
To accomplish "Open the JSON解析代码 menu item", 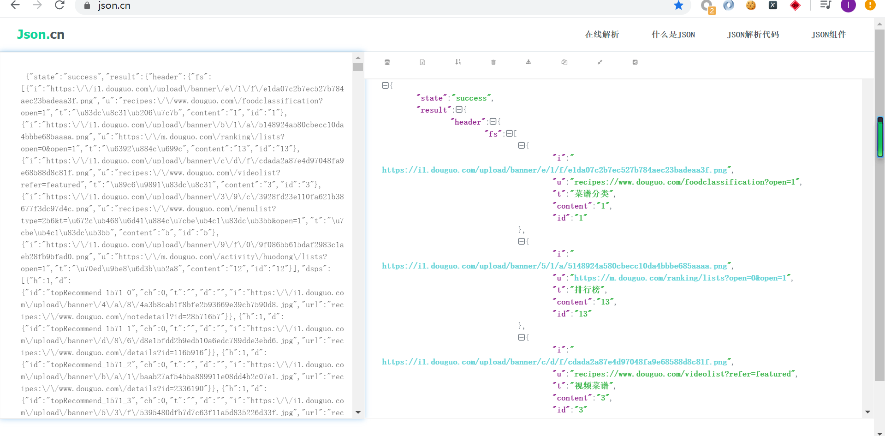I will [753, 35].
